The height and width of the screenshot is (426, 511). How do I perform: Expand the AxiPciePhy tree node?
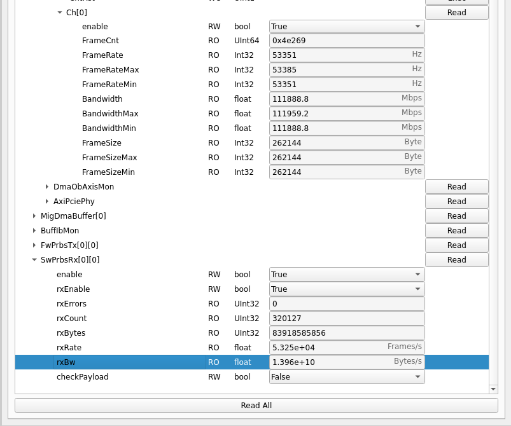[x=47, y=202]
